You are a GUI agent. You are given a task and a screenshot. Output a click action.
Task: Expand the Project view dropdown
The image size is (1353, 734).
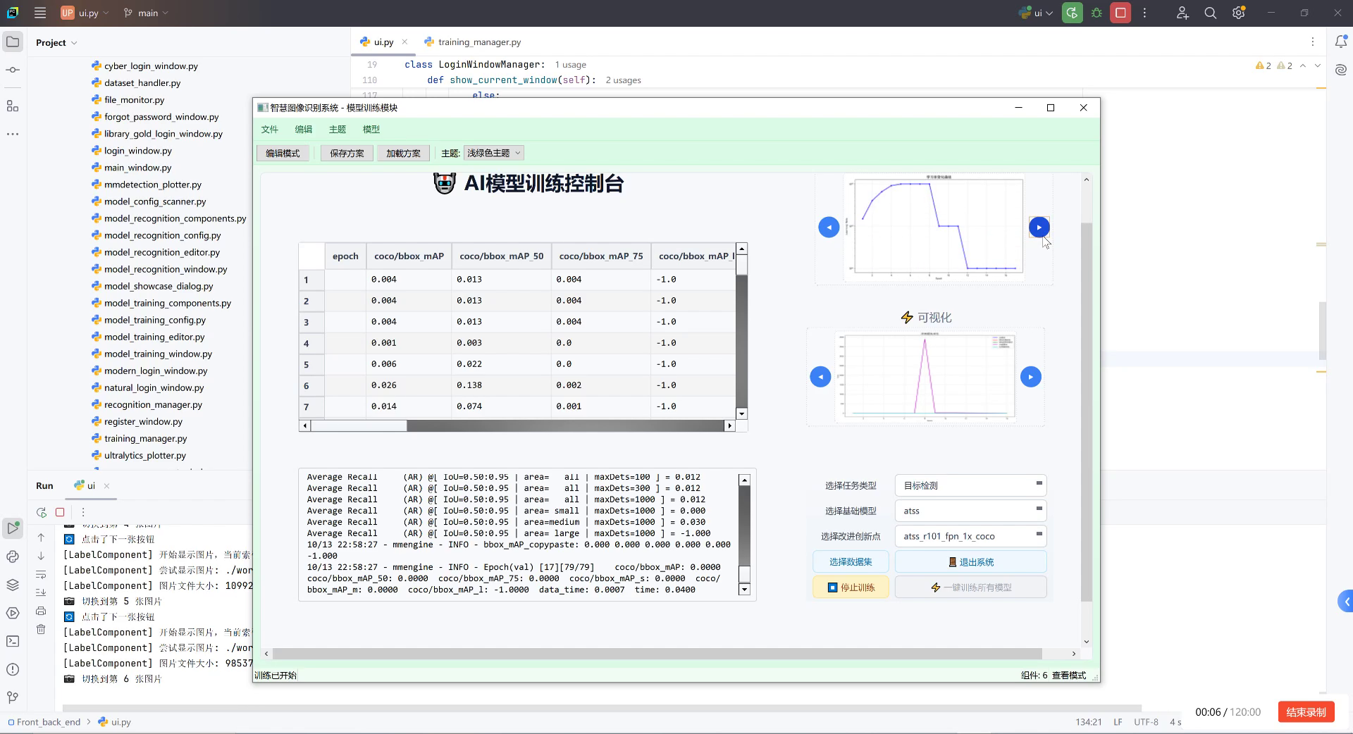[x=56, y=42]
